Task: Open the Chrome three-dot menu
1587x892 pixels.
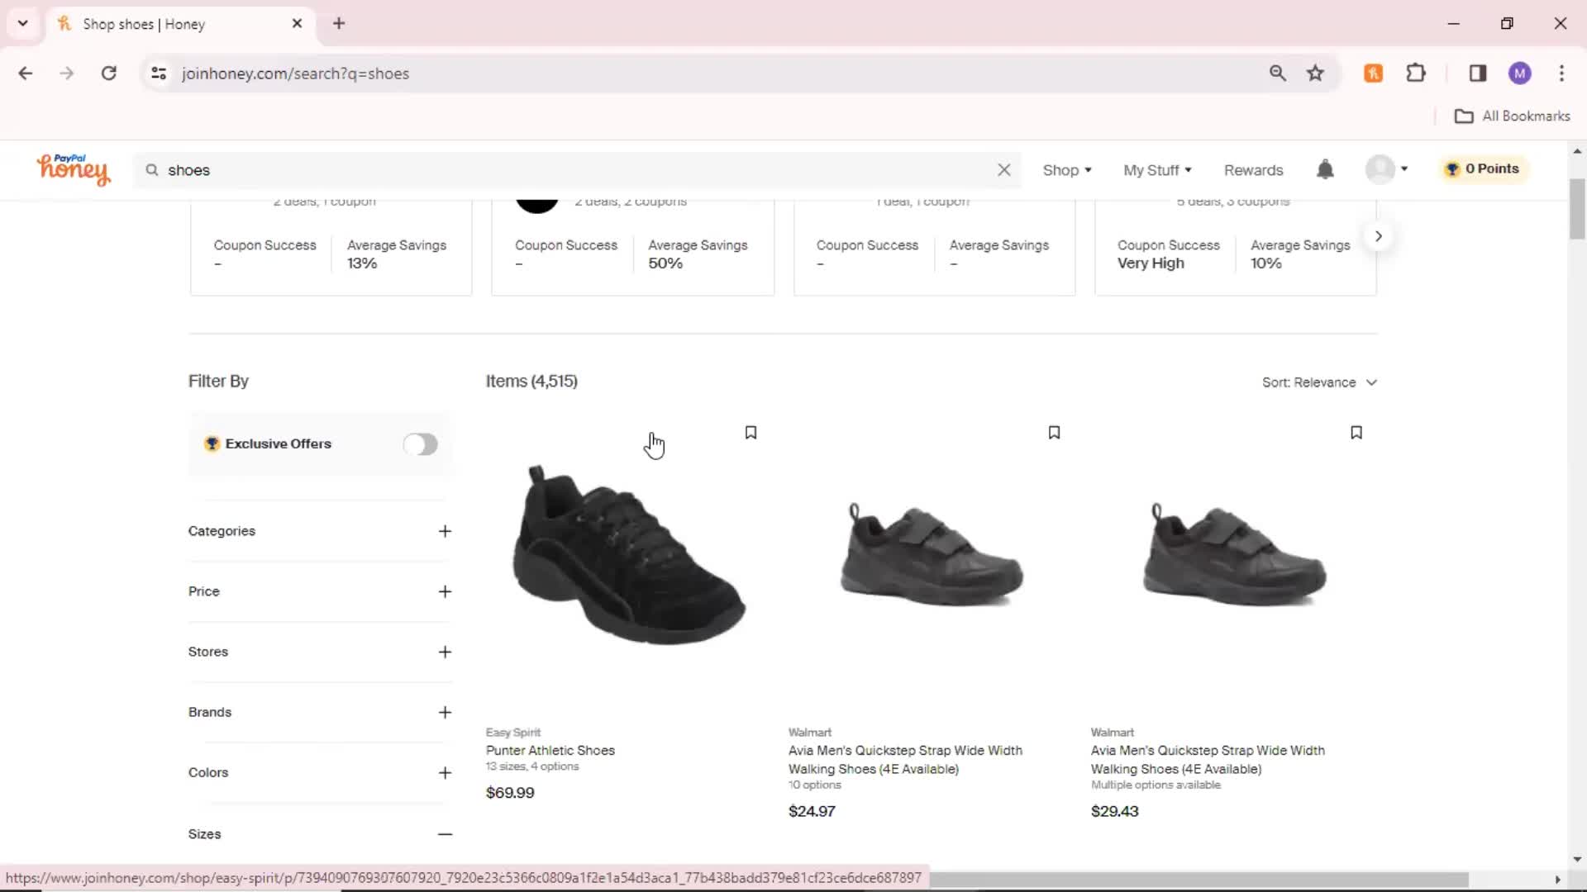Action: pyautogui.click(x=1561, y=74)
